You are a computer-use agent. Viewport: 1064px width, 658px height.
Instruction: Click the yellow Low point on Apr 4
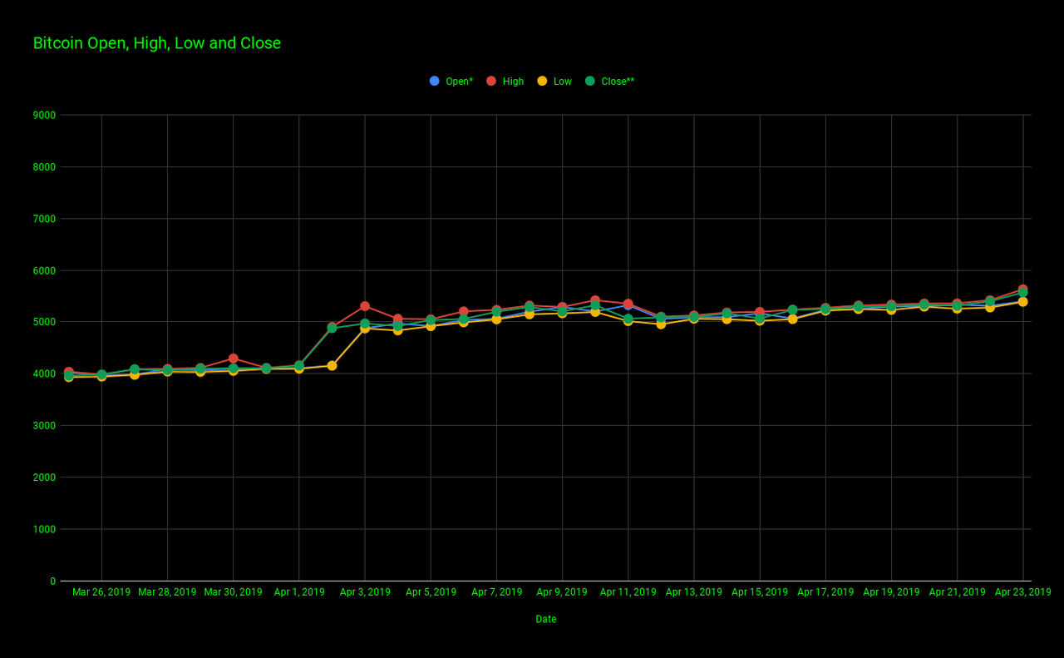(x=397, y=330)
